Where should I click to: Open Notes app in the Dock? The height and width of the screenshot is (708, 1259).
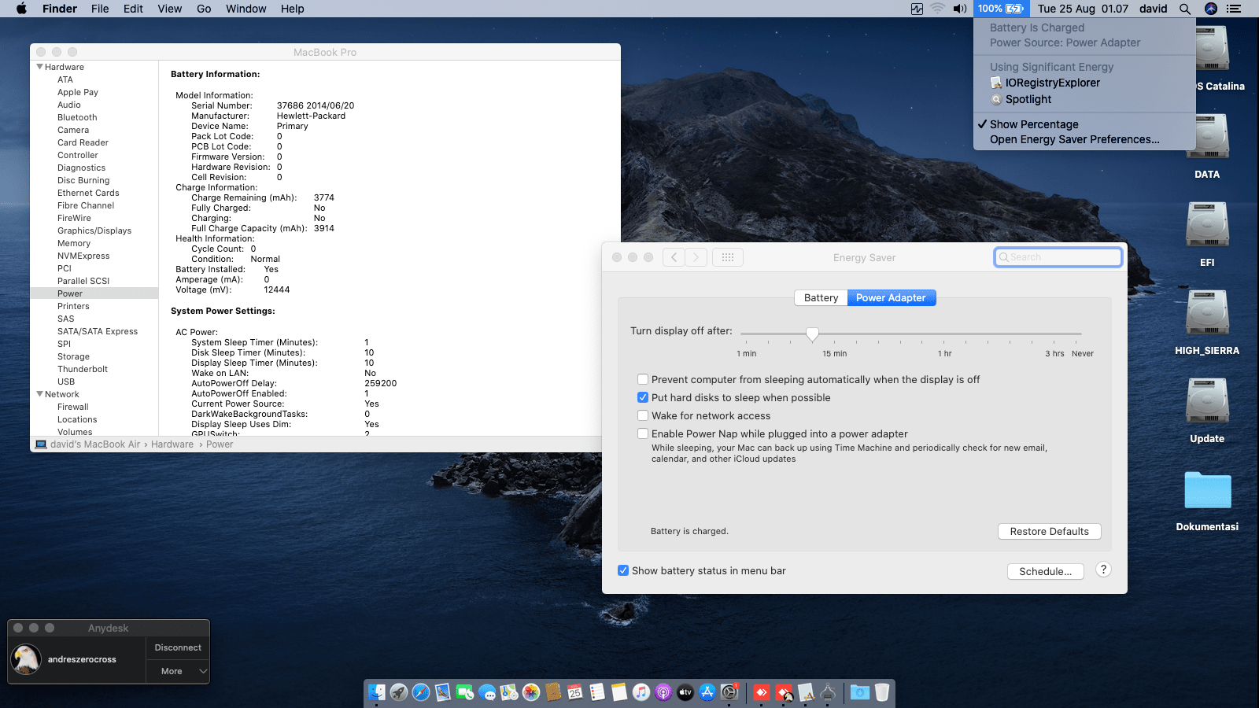[619, 692]
